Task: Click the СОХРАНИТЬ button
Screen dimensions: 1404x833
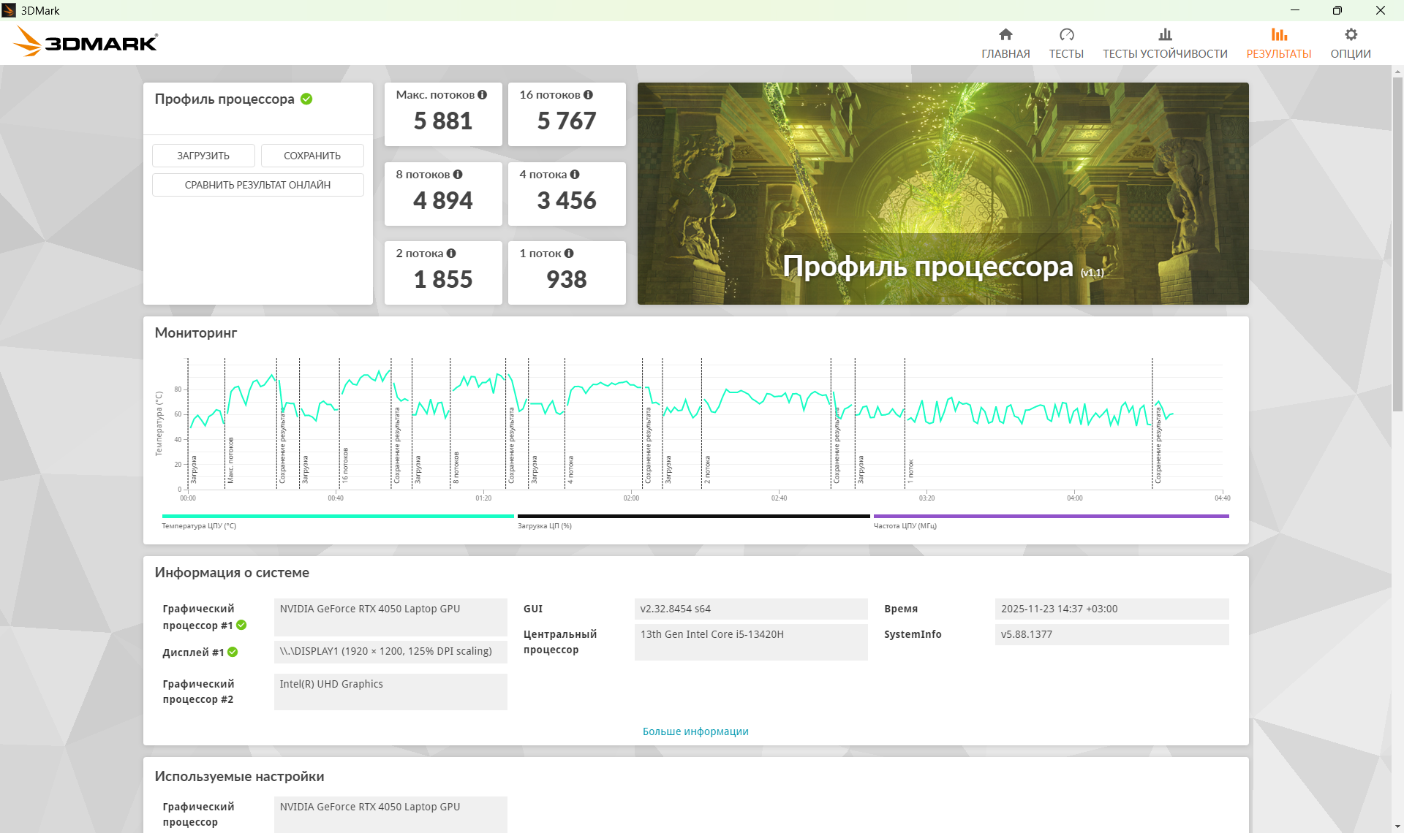Action: (x=312, y=156)
